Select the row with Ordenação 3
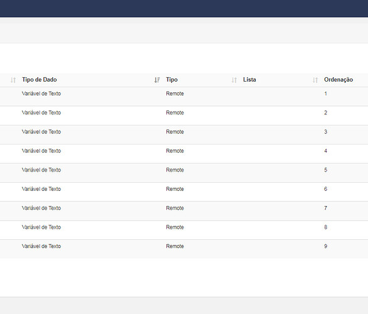This screenshot has height=314, width=368. pyautogui.click(x=184, y=134)
